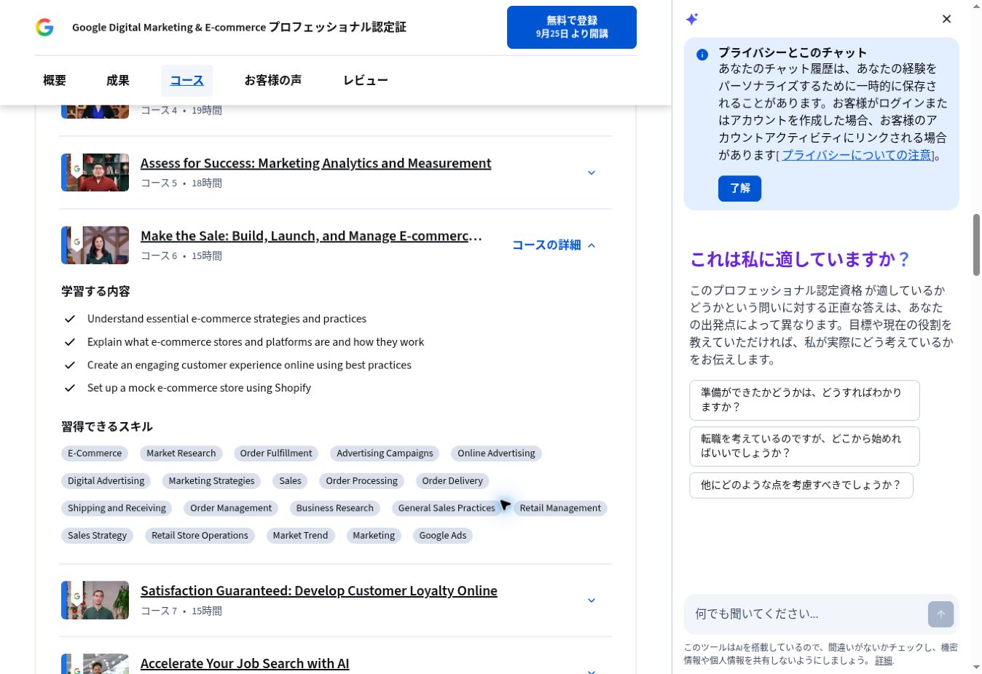
Task: Open Assess for Success course link
Action: (x=315, y=163)
